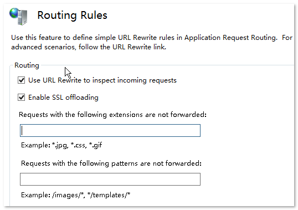Click the server tower in the header icon
The height and width of the screenshot is (210, 298).
tap(22, 18)
